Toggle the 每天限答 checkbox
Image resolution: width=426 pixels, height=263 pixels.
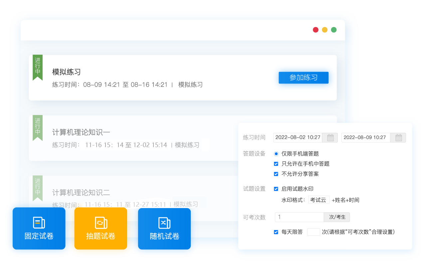tap(276, 232)
